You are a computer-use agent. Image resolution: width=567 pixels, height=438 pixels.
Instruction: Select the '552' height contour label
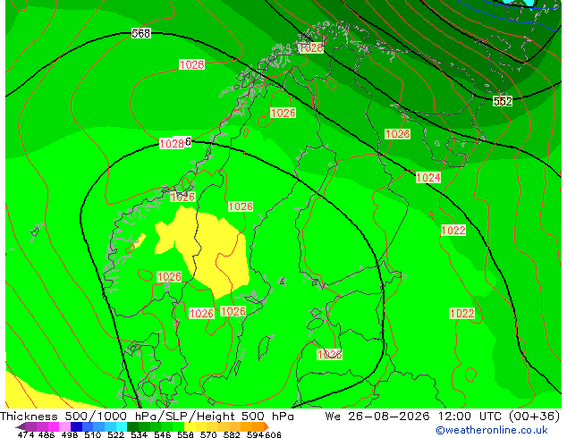click(503, 101)
